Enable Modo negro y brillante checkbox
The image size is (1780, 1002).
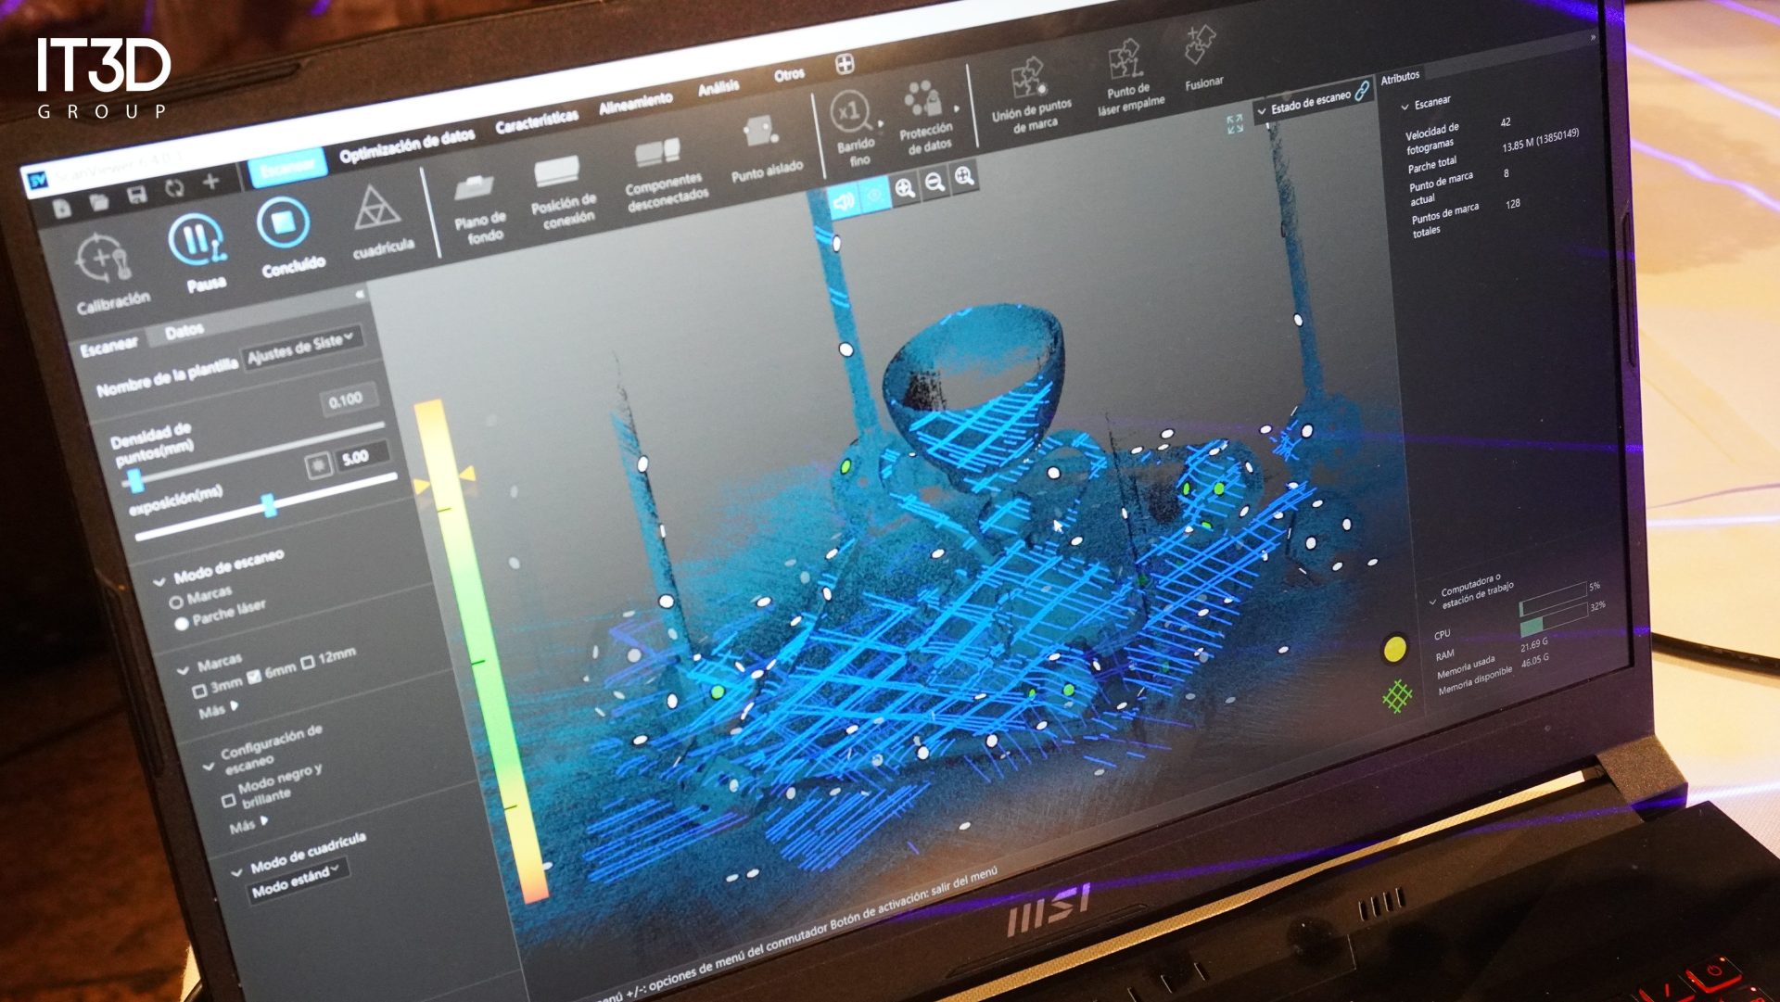pyautogui.click(x=228, y=800)
